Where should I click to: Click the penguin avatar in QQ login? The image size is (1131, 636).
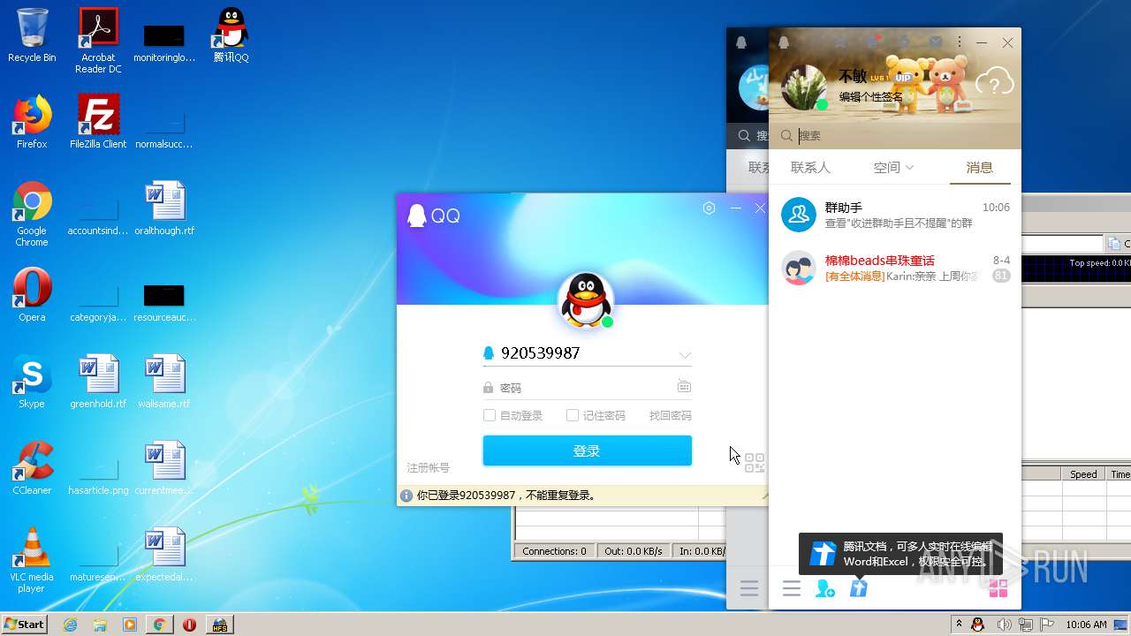(586, 300)
